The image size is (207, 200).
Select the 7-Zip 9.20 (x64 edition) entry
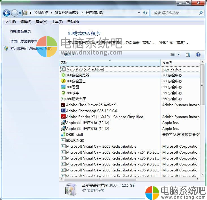130,69
